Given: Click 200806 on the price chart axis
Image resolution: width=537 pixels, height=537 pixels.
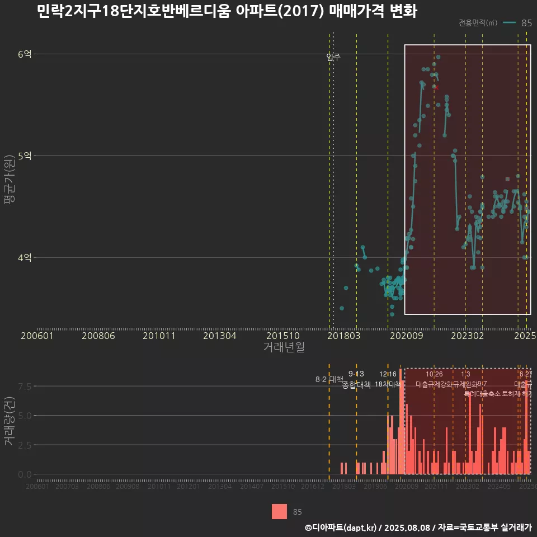Looking at the screenshot, I should coord(98,336).
